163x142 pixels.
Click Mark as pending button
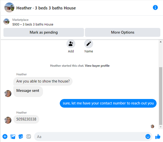44,32
